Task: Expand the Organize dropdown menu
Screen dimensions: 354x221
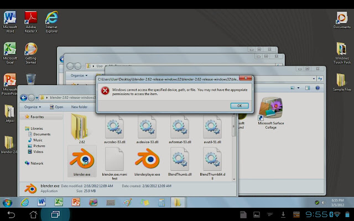Action: (x=33, y=107)
